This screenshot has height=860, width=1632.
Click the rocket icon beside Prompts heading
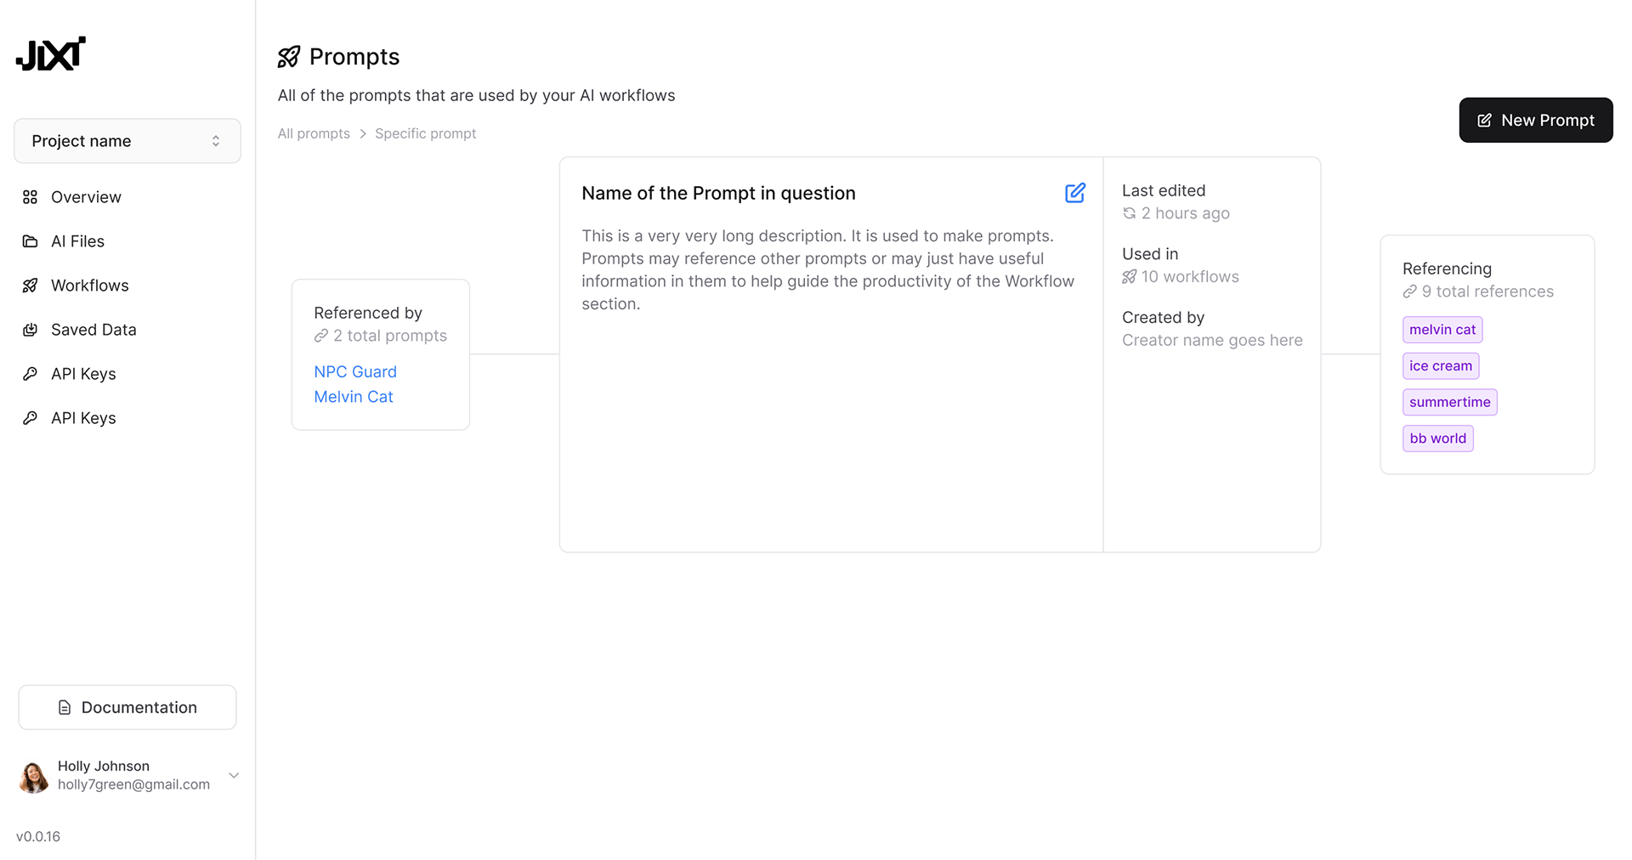289,57
